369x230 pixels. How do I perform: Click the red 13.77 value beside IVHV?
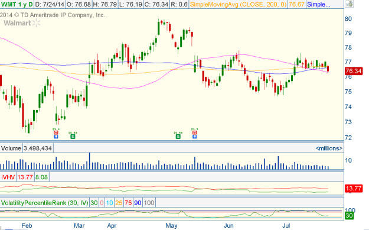(x=25, y=177)
